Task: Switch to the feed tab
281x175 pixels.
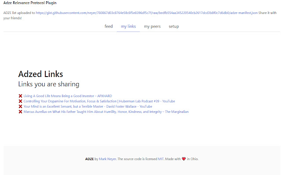Action: 108,26
